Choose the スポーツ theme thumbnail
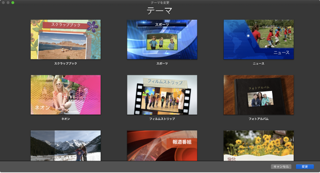This screenshot has width=320, height=173. tap(162, 39)
